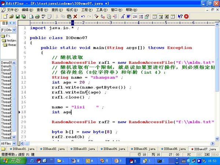The width and height of the screenshot is (220, 165).
Task: Open the 工程(P) menu
Action: pyautogui.click(x=87, y=10)
